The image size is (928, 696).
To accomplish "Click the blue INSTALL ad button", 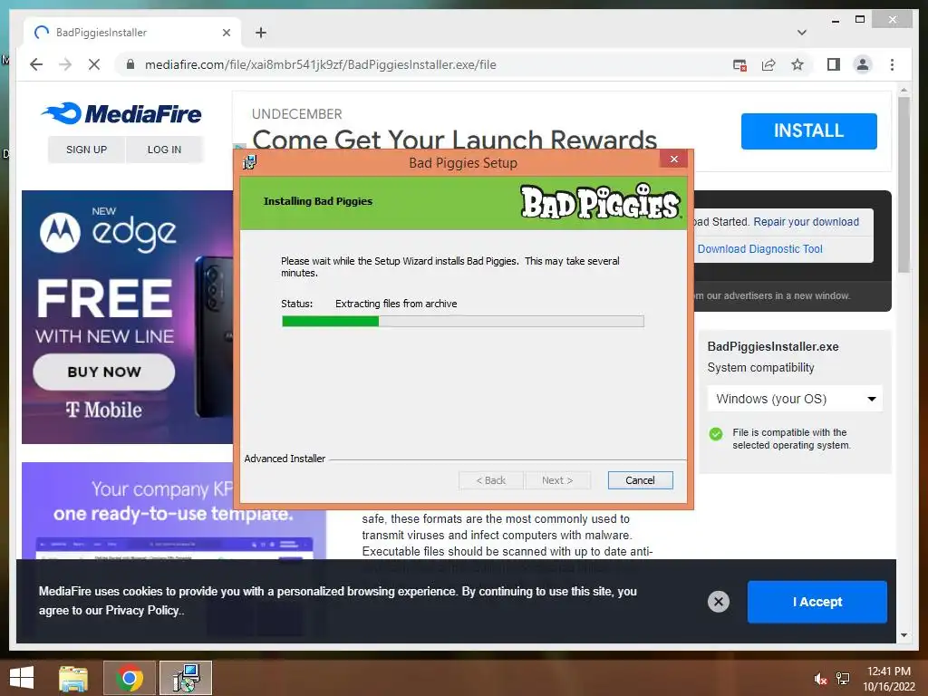I will 808,130.
